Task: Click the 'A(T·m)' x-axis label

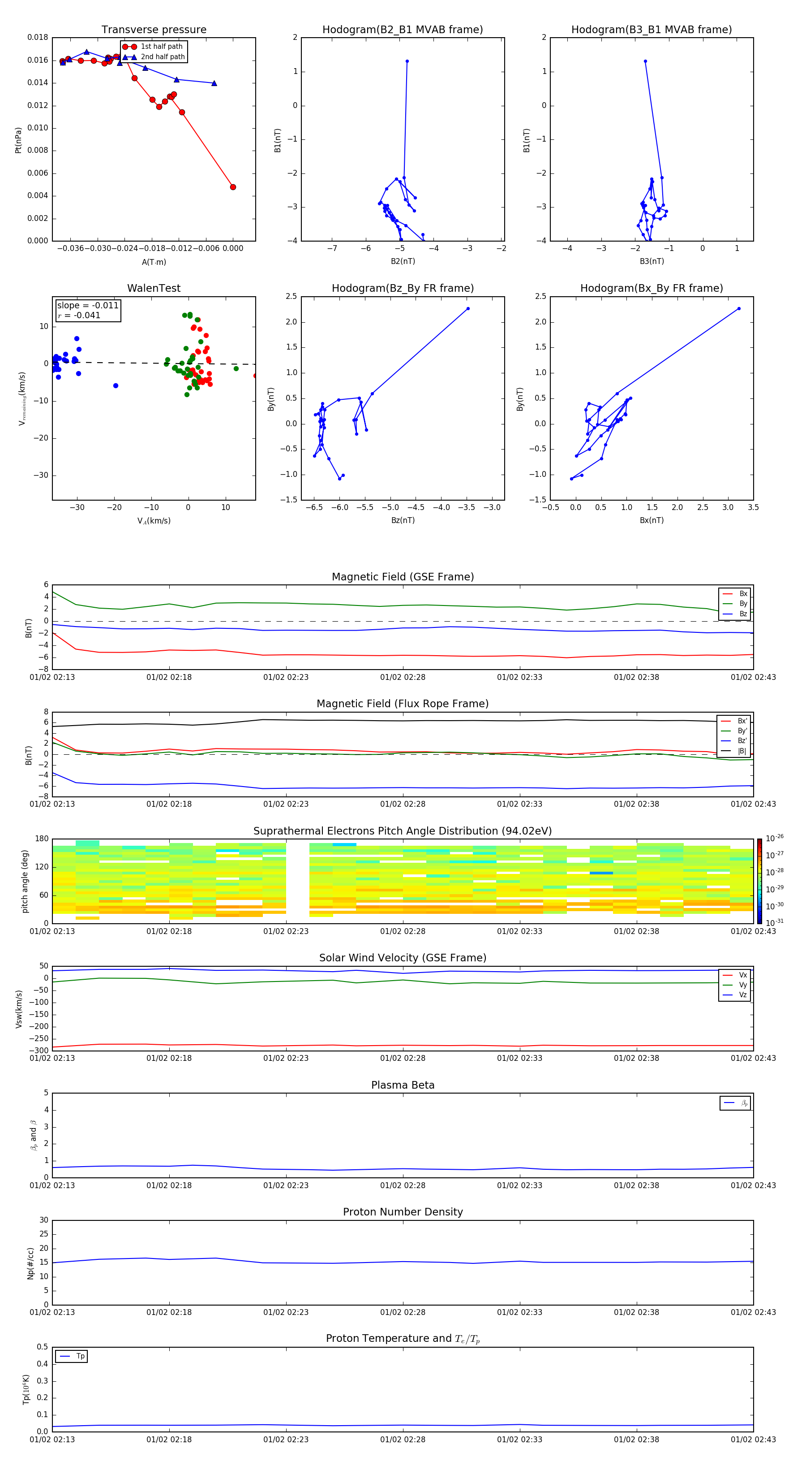Action: [154, 262]
